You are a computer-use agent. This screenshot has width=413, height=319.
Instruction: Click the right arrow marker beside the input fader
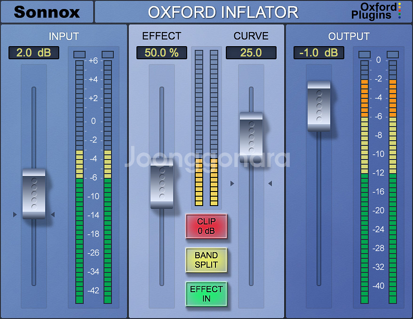tap(53, 215)
